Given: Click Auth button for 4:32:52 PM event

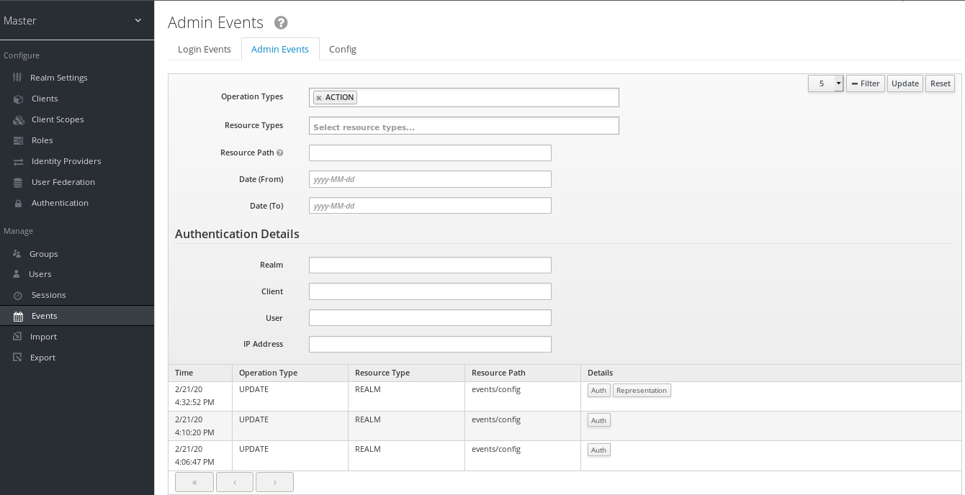Looking at the screenshot, I should [x=598, y=391].
